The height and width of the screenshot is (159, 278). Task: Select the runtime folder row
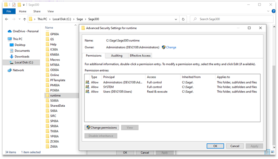pyautogui.click(x=61, y=95)
